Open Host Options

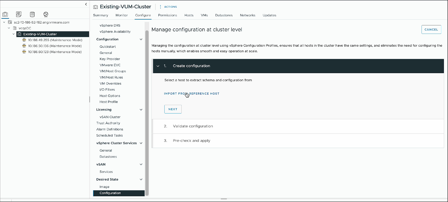(x=110, y=96)
